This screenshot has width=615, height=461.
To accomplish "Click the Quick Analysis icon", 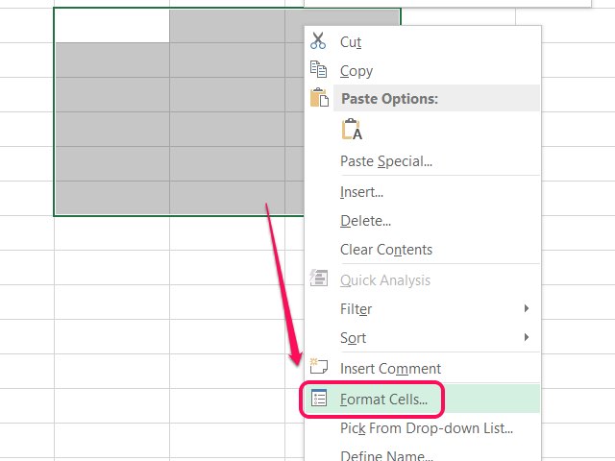I will click(318, 278).
